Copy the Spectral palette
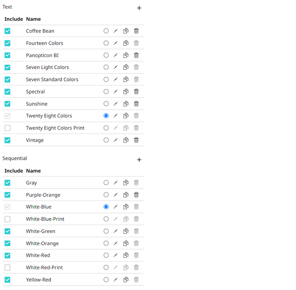 tap(126, 92)
